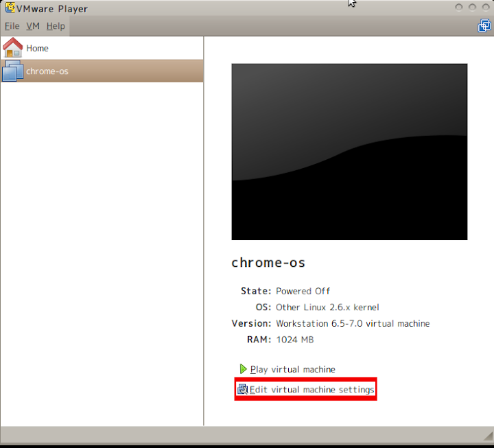
Task: Select the Home entry in the sidebar
Action: tap(102, 48)
